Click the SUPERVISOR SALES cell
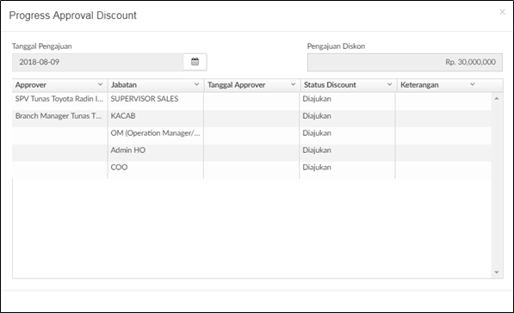 (x=155, y=99)
